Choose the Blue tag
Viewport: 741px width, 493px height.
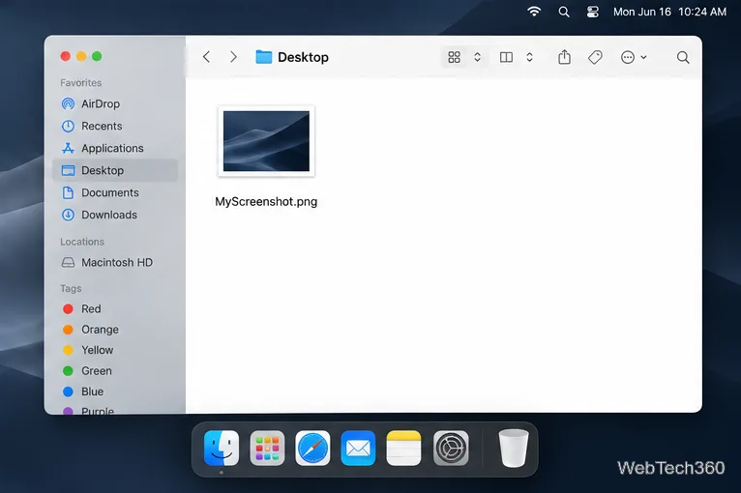click(x=115, y=391)
